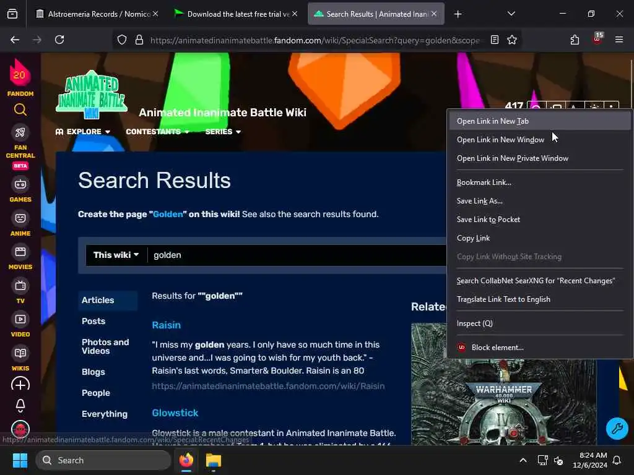Open Firefox View icon
Viewport: 634px width, 475px height.
[12, 14]
